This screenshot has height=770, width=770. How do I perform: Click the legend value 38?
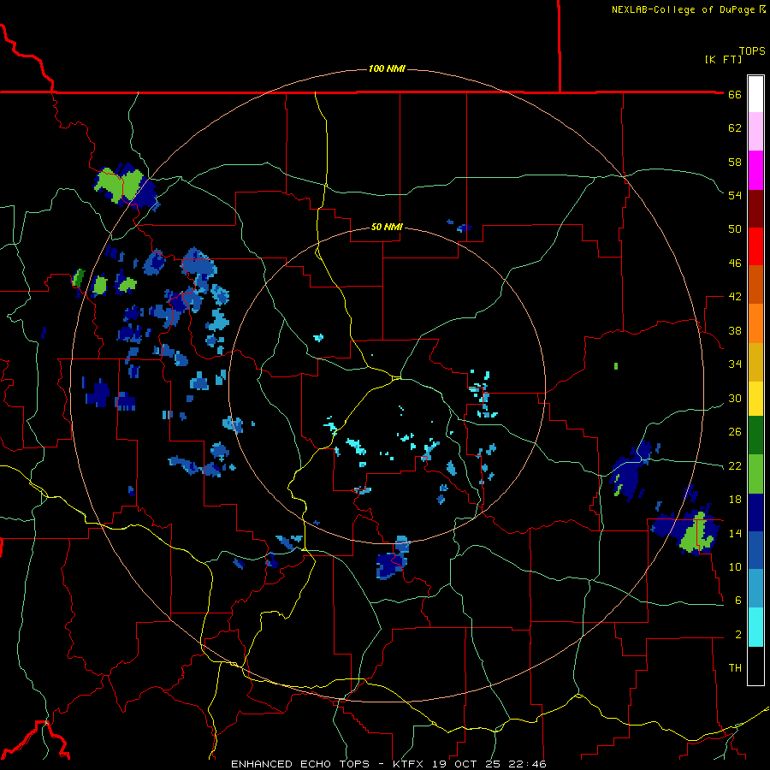735,330
